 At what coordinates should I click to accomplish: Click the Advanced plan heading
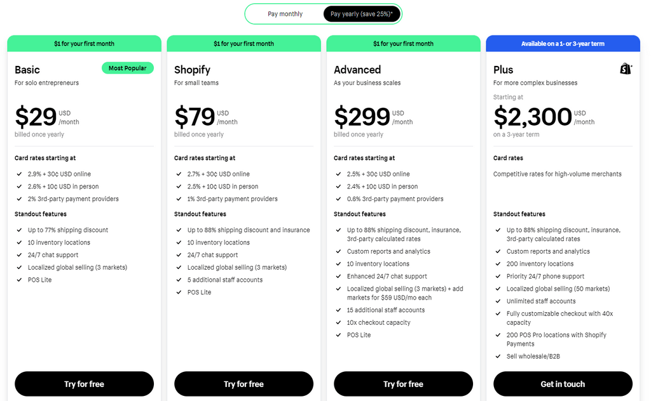pyautogui.click(x=357, y=70)
